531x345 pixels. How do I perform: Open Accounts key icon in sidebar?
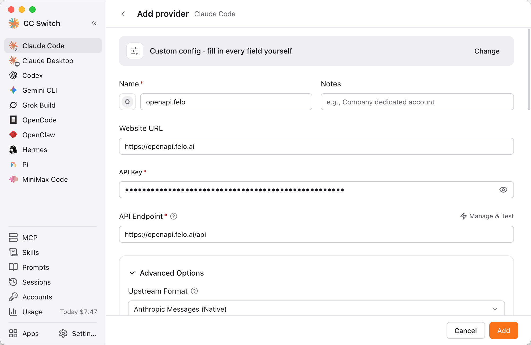click(x=13, y=297)
